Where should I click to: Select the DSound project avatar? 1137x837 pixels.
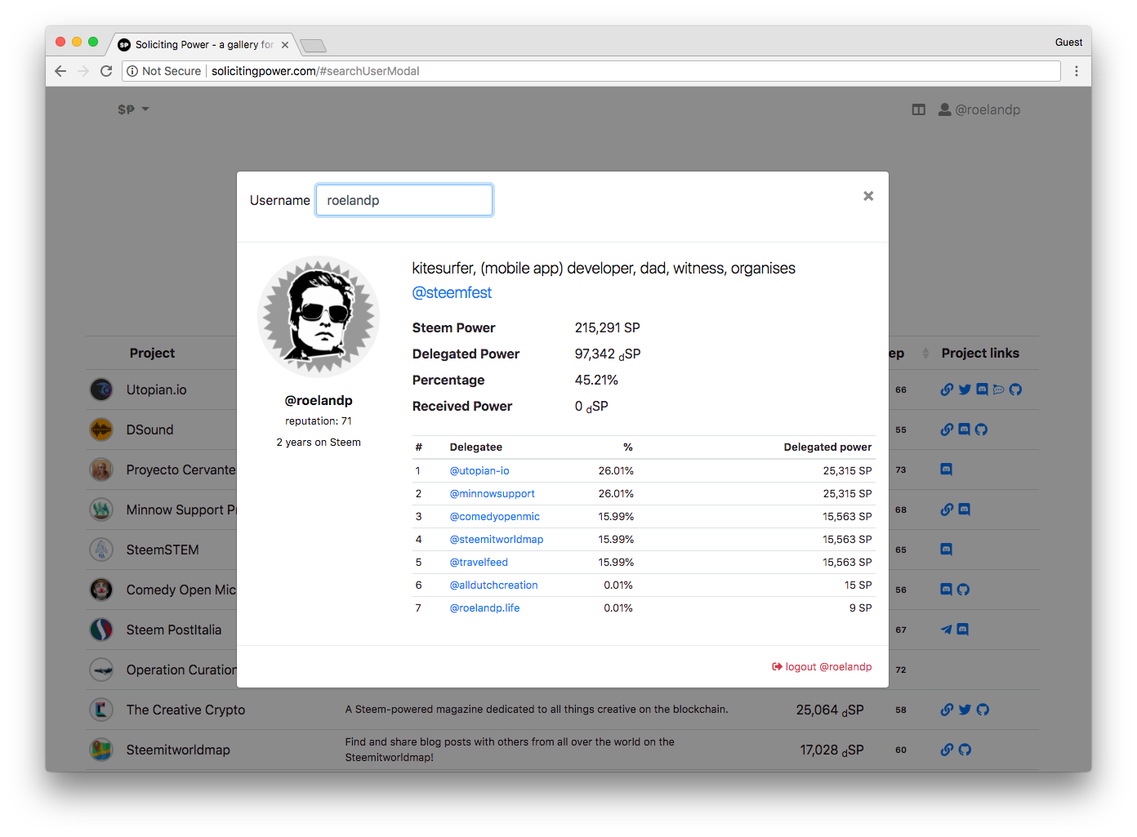point(101,430)
